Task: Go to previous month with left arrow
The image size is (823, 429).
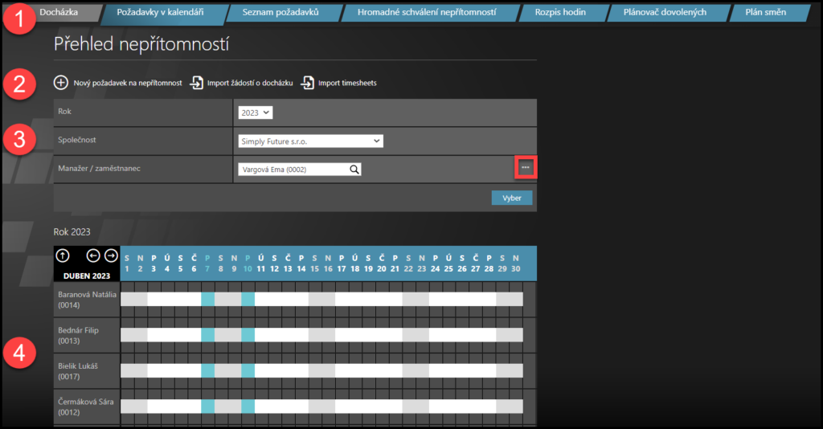Action: pos(93,255)
